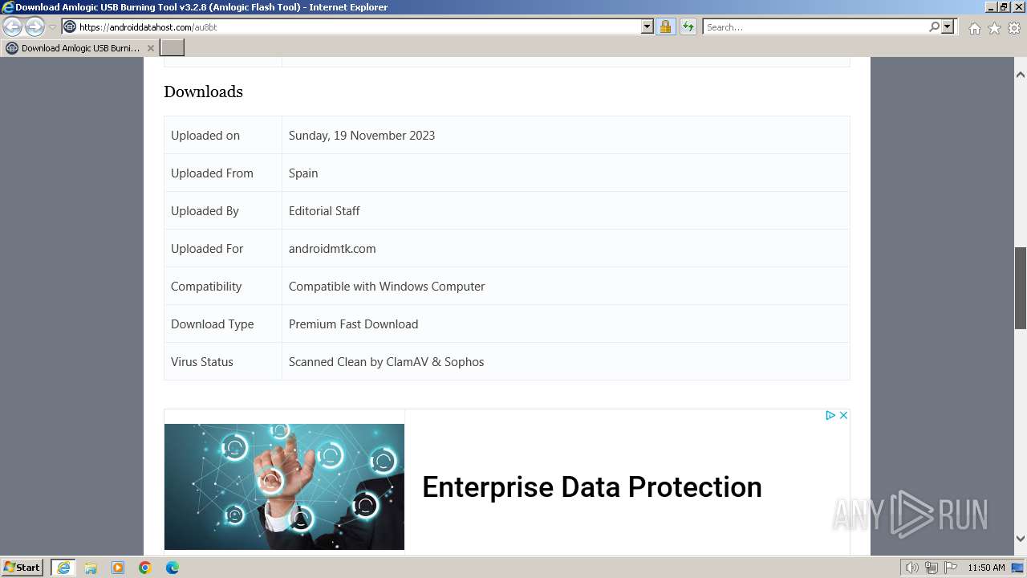The image size is (1027, 578).
Task: Open recent pages dropdown beside Forward button
Action: click(x=52, y=27)
